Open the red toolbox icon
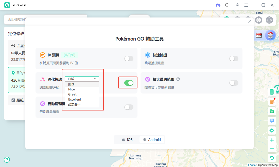279x167 pixels. (x=259, y=35)
